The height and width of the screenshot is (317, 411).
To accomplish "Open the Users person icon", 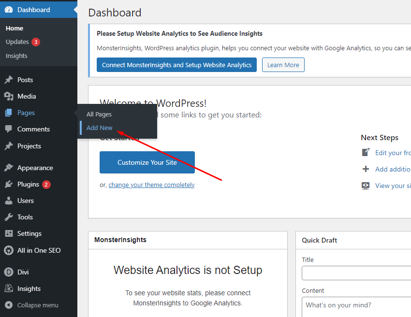I will coord(9,201).
